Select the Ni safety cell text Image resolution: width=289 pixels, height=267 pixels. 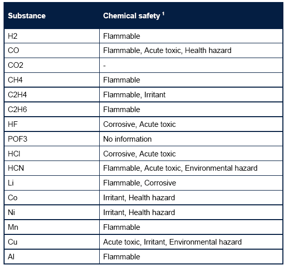coord(139,212)
